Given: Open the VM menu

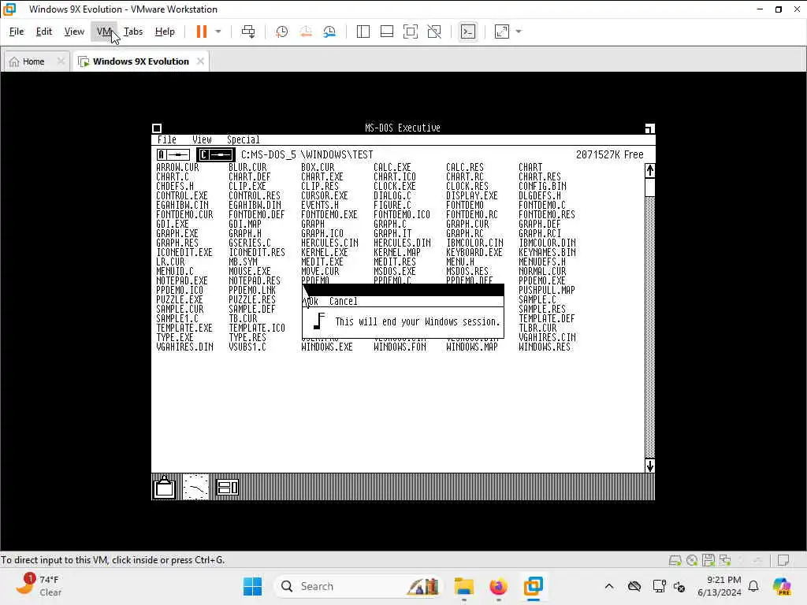Looking at the screenshot, I should click(x=104, y=32).
